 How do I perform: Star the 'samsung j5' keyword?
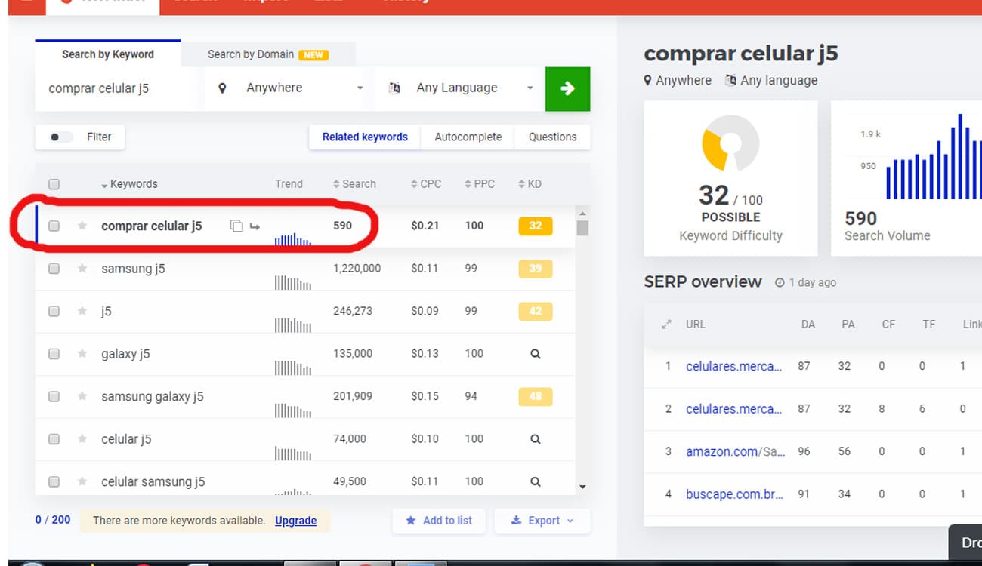[x=82, y=269]
